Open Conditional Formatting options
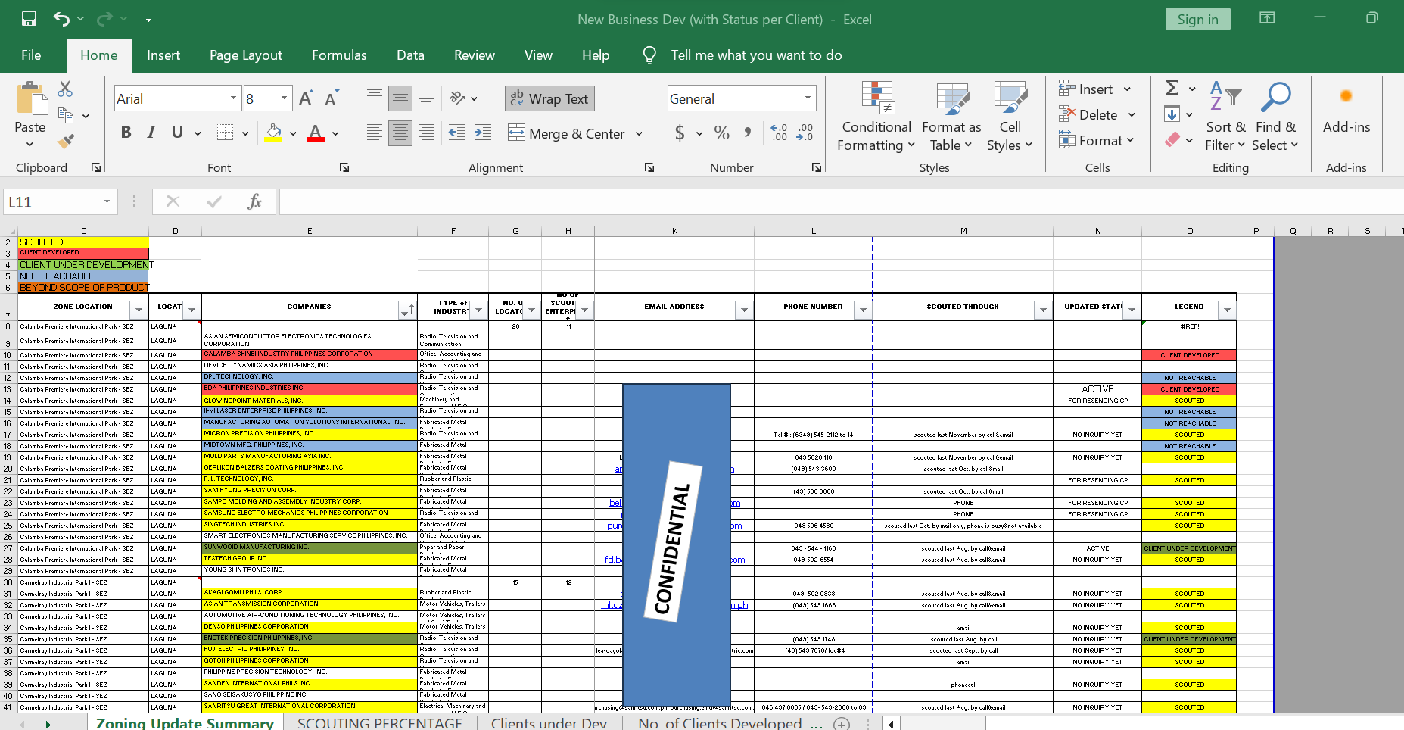This screenshot has width=1404, height=730. click(x=876, y=117)
